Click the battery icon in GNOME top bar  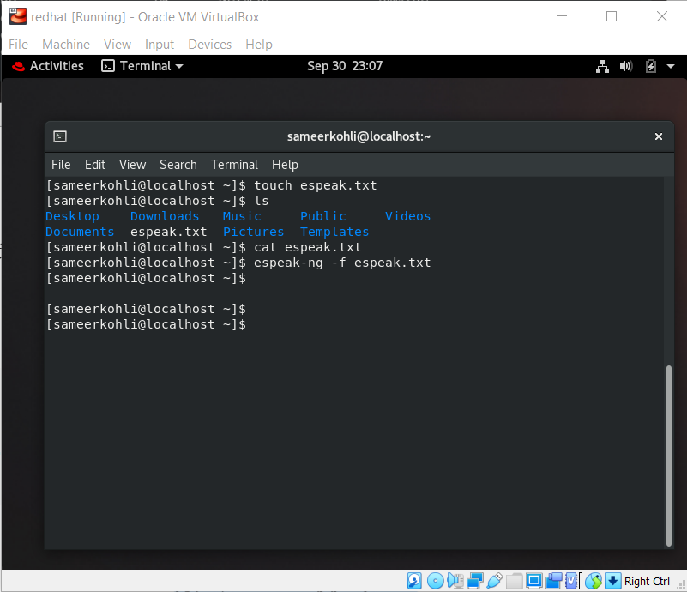point(650,66)
